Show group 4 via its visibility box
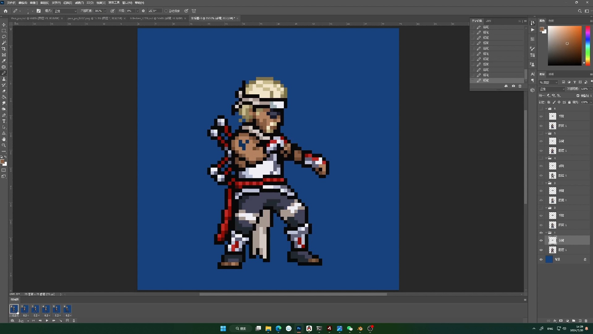The image size is (593, 334). click(x=541, y=158)
